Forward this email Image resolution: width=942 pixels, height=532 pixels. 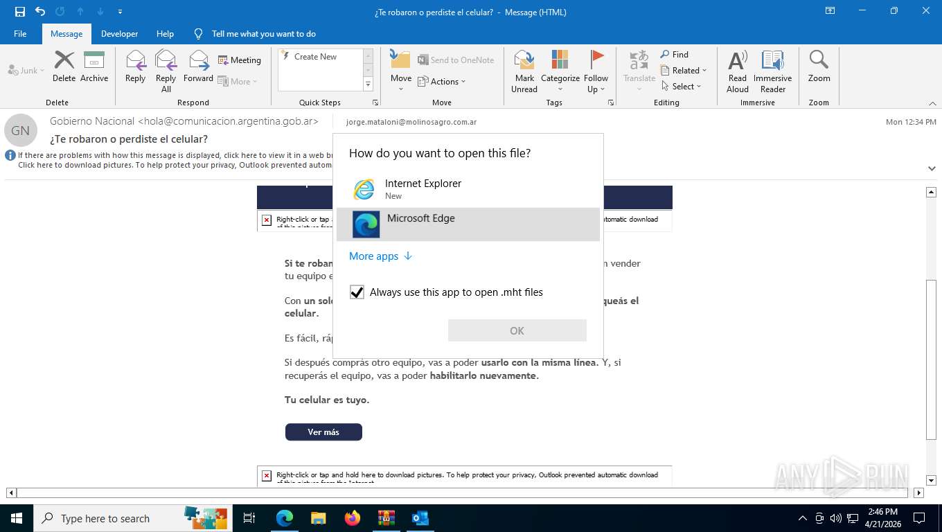[x=198, y=66]
